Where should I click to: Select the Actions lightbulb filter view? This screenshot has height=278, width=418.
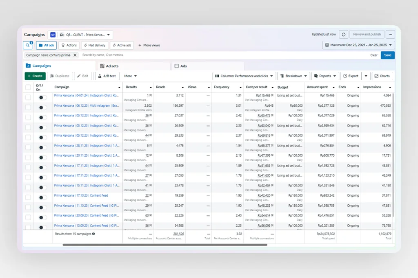coord(69,45)
